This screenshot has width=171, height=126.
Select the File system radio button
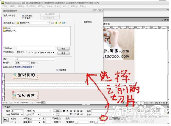coord(23,16)
